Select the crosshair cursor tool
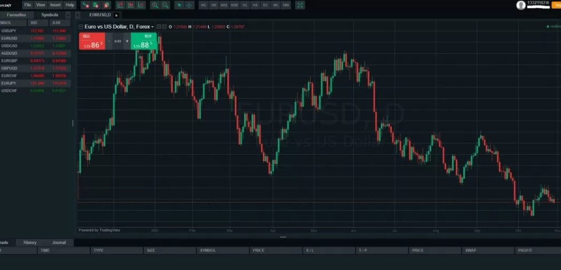561x270 pixels. pos(190,5)
